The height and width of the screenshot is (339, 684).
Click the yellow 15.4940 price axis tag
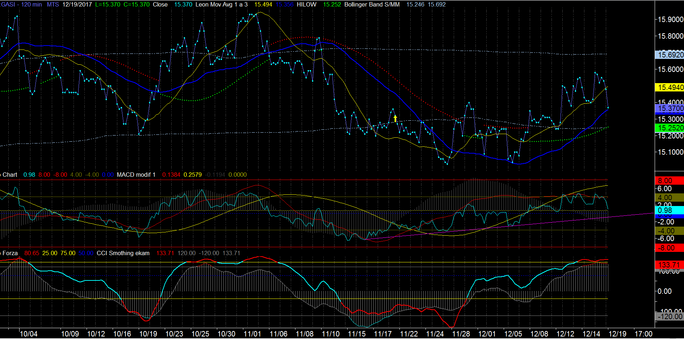pyautogui.click(x=670, y=87)
